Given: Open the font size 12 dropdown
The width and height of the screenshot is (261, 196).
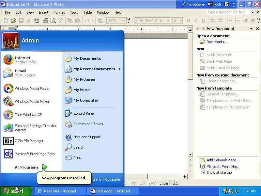Looking at the screenshot, I should coord(181,21).
